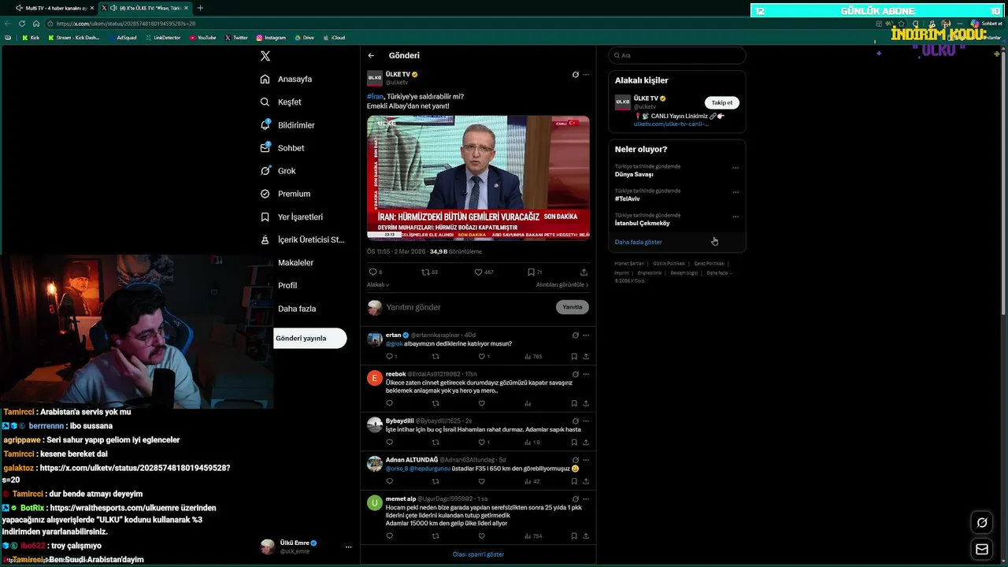The height and width of the screenshot is (567, 1008).
Task: Click the #İran hashtag
Action: [x=375, y=96]
